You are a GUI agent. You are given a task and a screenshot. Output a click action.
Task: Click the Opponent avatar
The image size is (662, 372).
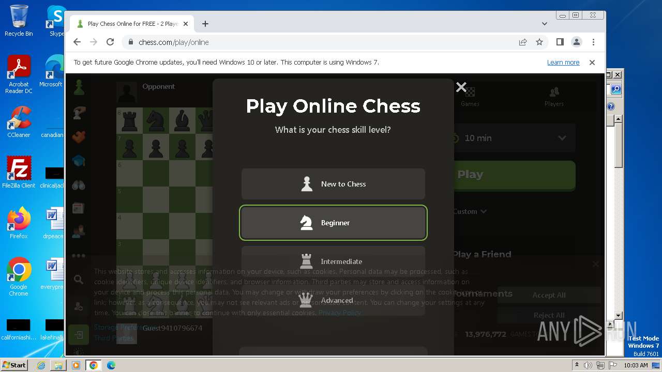click(x=127, y=92)
